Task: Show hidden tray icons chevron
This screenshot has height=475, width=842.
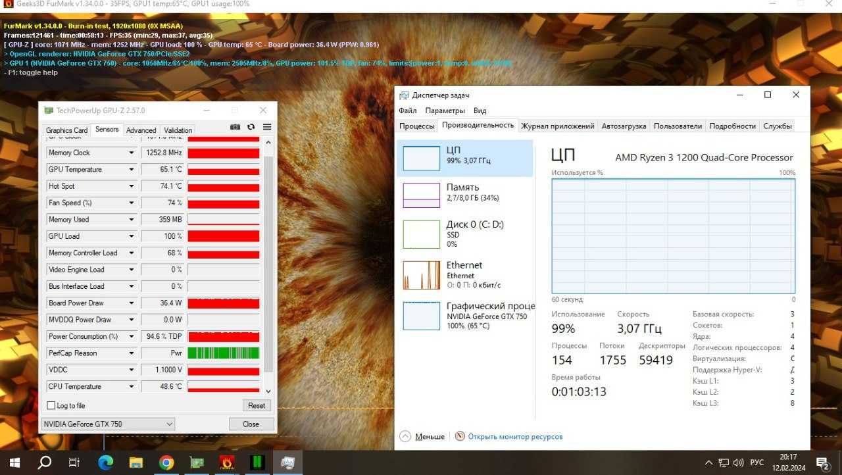Action: 709,463
